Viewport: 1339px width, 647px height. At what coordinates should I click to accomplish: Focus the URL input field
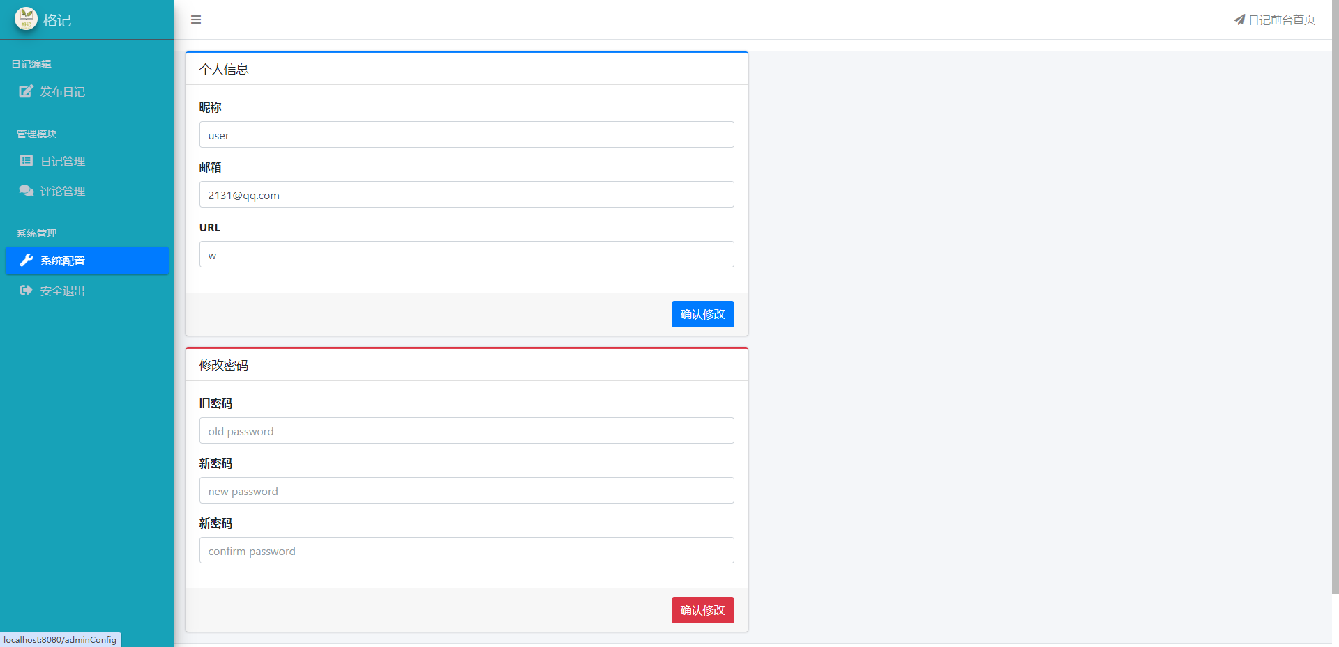coord(467,254)
